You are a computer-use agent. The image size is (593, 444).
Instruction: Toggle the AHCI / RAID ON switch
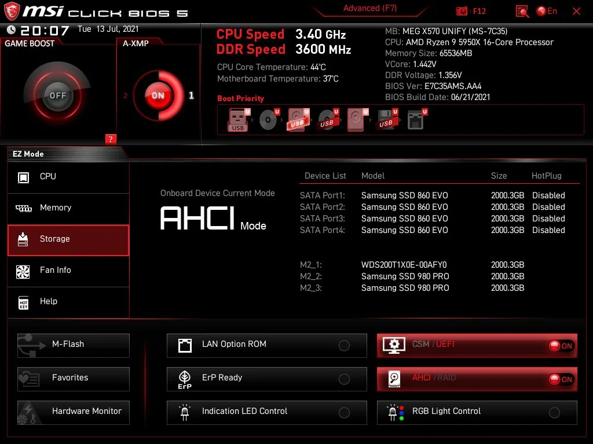pos(561,379)
